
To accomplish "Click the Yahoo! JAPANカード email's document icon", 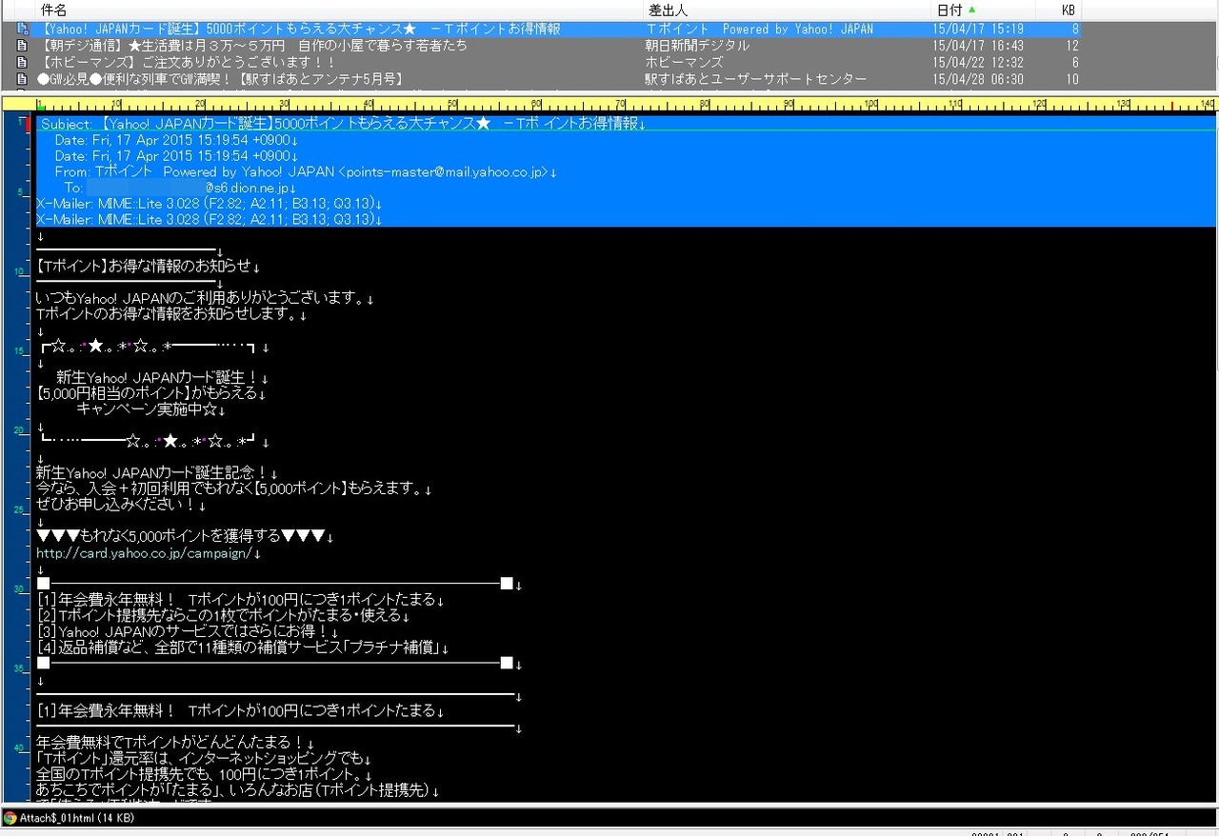I will (x=23, y=30).
